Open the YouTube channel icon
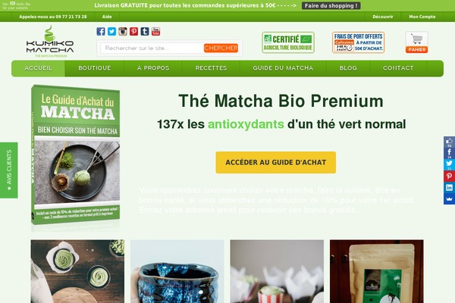455x303 pixels. pyautogui.click(x=155, y=31)
